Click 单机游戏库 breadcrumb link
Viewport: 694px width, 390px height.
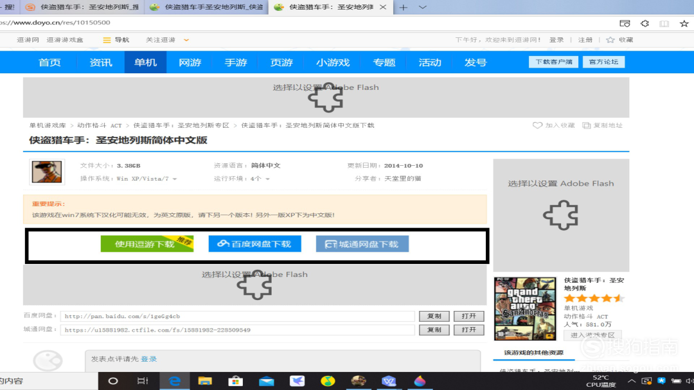tap(48, 125)
